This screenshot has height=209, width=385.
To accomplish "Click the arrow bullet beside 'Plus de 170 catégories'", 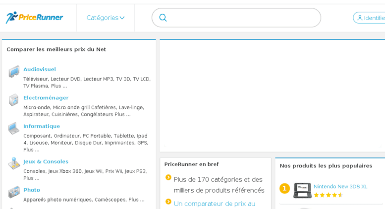I will tap(168, 177).
